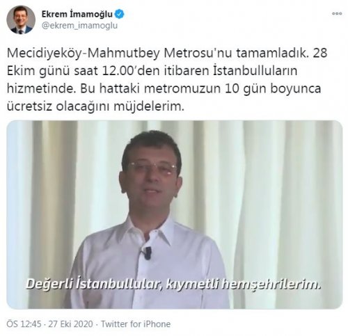The height and width of the screenshot is (336, 348).
Task: Click the lapel microphone in the video
Action: pyautogui.click(x=146, y=253)
